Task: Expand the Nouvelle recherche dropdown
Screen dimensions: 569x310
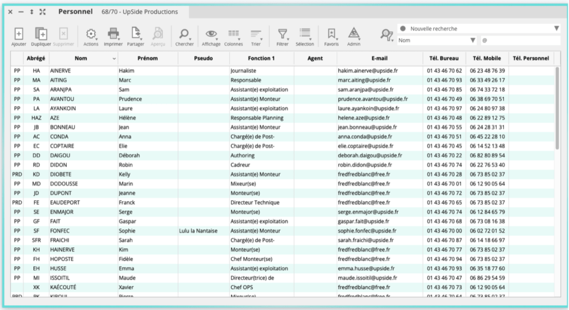Action: tap(556, 29)
